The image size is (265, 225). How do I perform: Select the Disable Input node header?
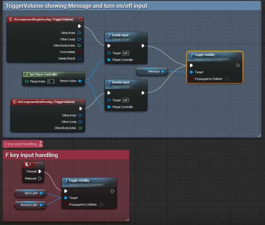coord(126,84)
